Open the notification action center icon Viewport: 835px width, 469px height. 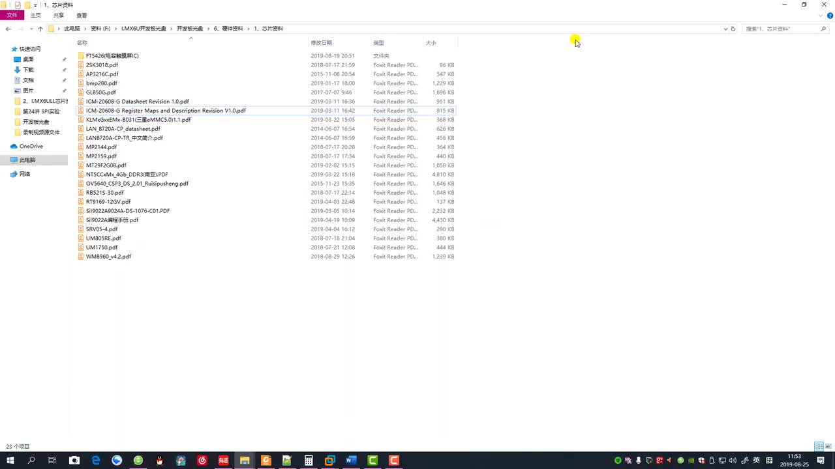coord(821,461)
